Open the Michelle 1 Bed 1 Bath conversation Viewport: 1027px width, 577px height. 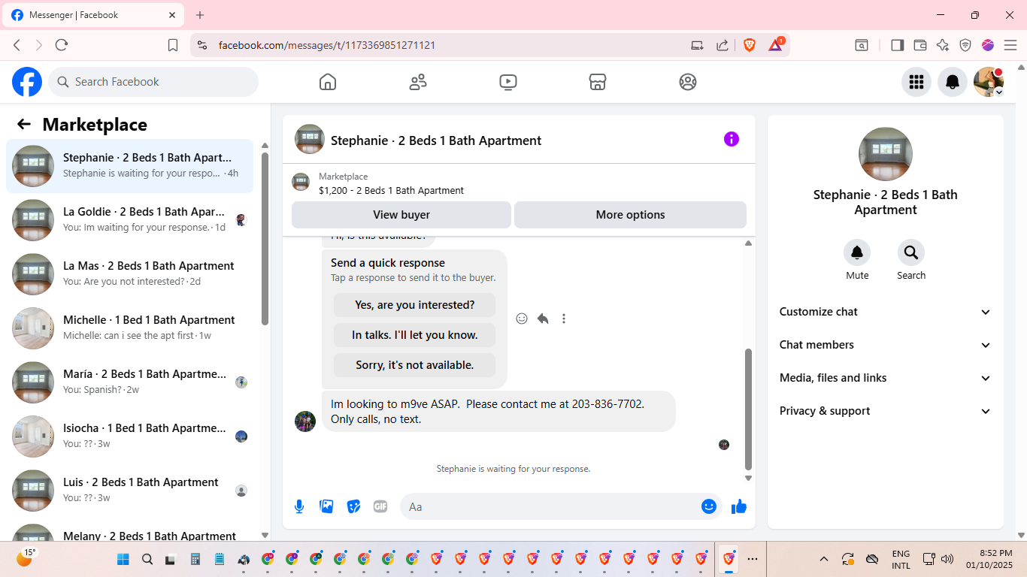coord(129,328)
